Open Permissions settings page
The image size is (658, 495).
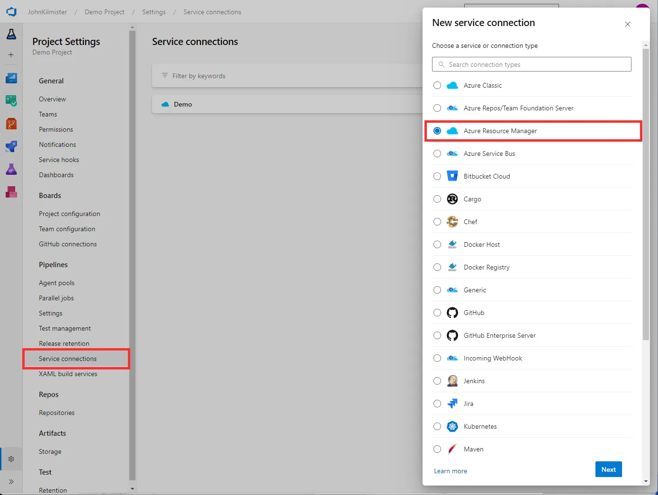tap(56, 129)
